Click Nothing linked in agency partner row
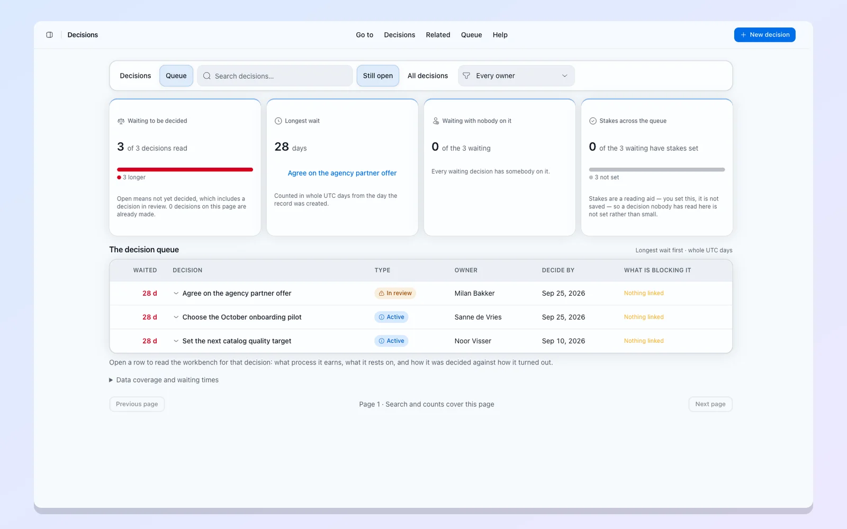The width and height of the screenshot is (847, 529). (644, 293)
